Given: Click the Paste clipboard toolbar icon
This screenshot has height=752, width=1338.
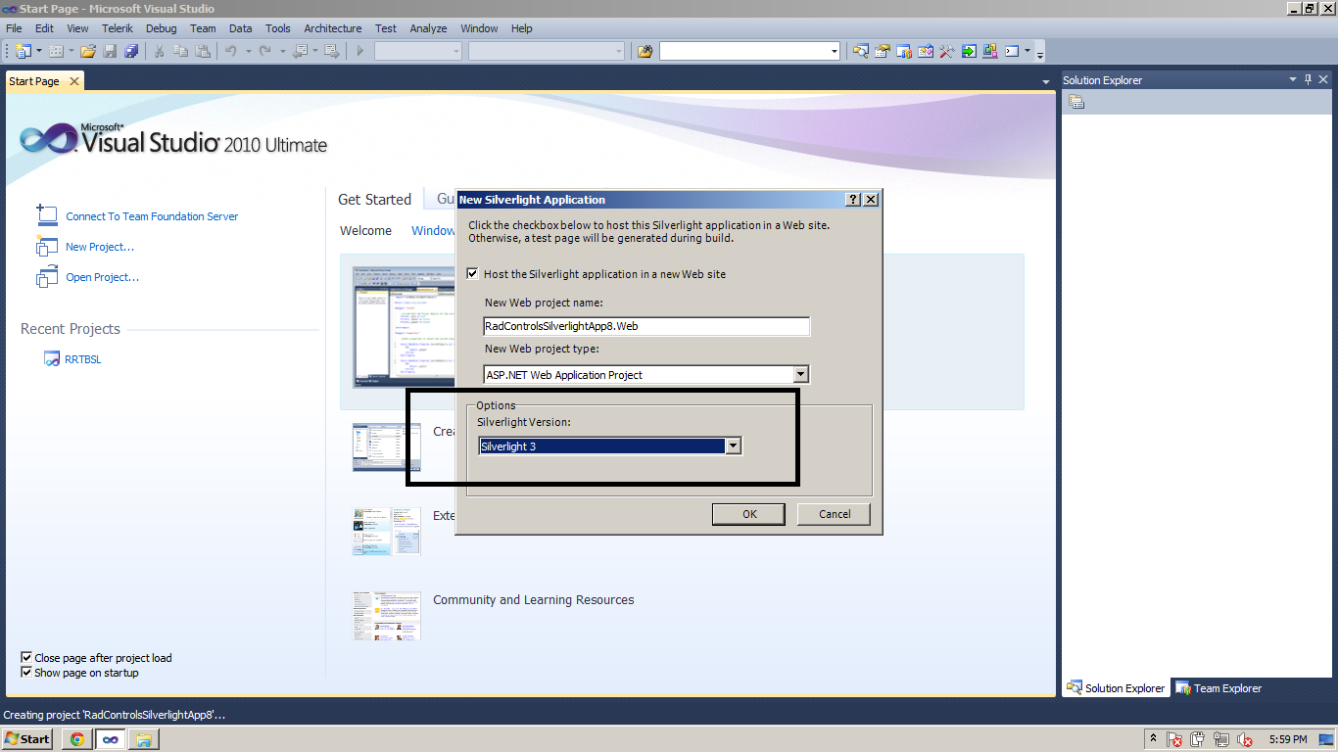Looking at the screenshot, I should (203, 51).
